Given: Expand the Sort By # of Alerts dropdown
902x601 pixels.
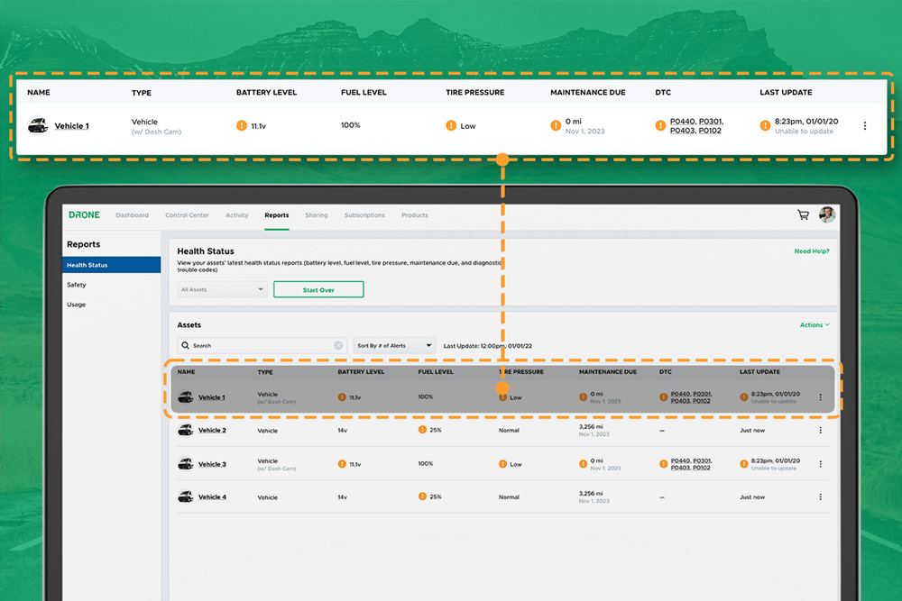Looking at the screenshot, I should (x=394, y=344).
